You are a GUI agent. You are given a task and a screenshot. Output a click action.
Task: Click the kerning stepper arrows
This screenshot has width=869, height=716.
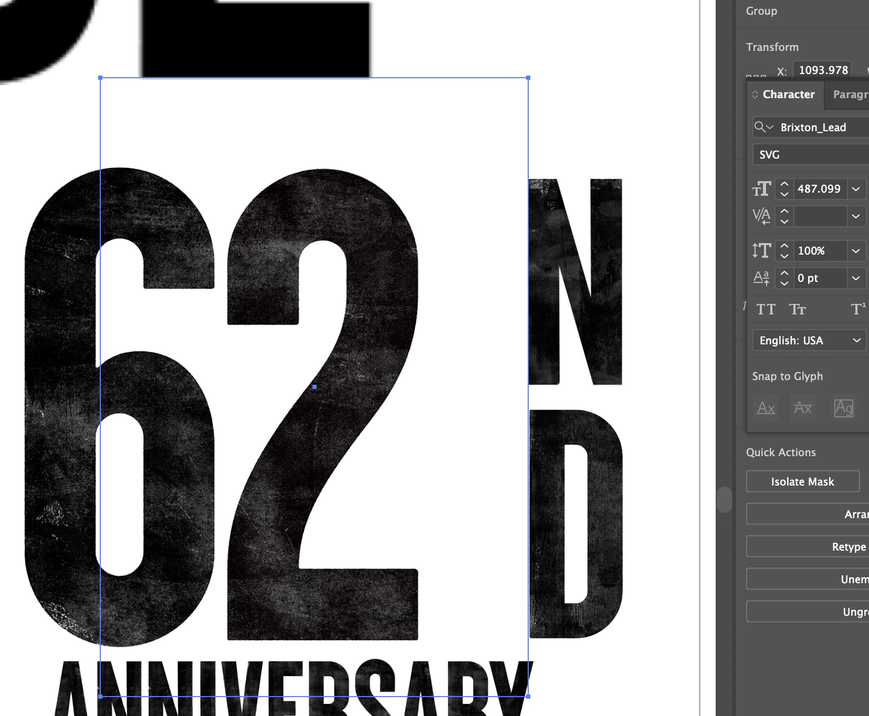[784, 216]
